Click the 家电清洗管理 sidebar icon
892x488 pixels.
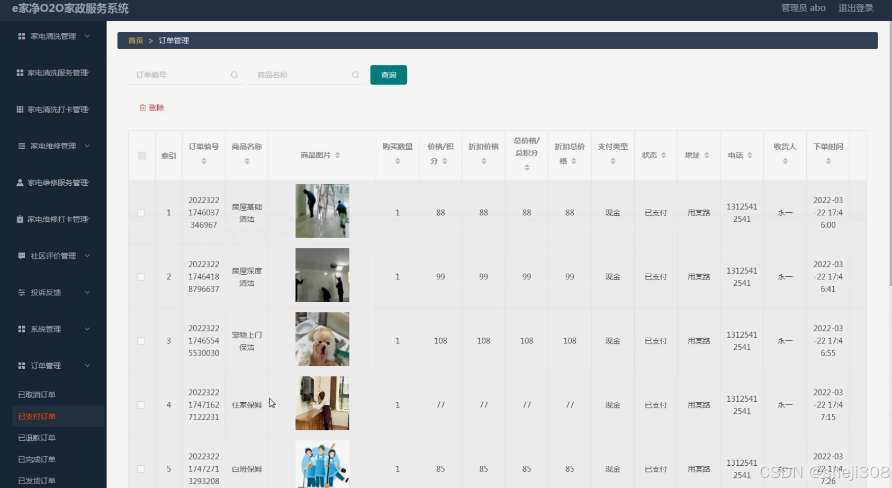pyautogui.click(x=21, y=36)
